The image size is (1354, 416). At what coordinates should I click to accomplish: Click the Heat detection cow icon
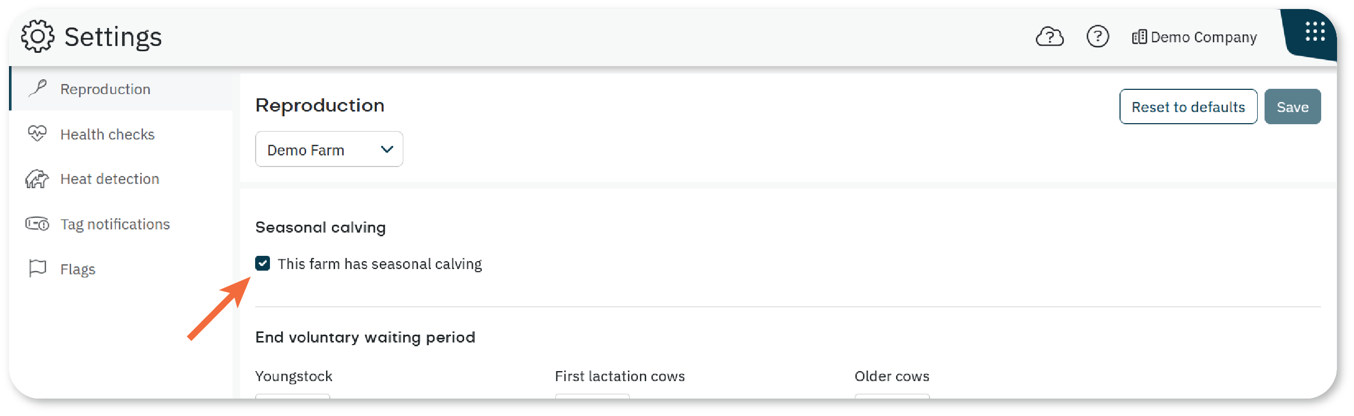point(37,179)
